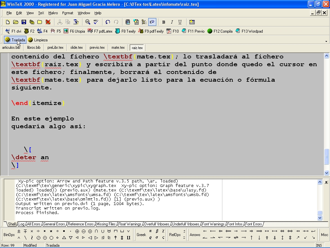Image resolution: width=330 pixels, height=248 pixels.
Task: Show the General Errors tab
Action: pos(54,224)
